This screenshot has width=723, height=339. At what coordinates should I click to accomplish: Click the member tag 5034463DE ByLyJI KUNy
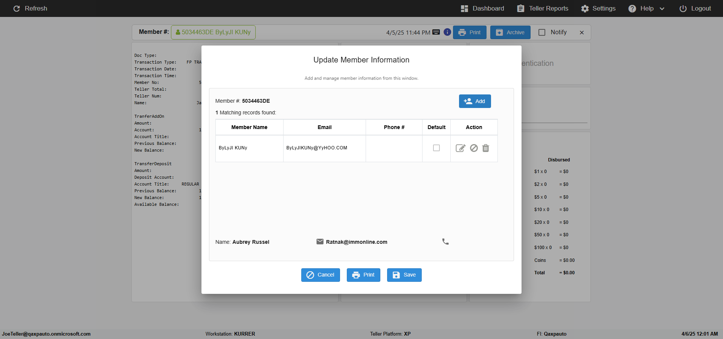pos(213,32)
